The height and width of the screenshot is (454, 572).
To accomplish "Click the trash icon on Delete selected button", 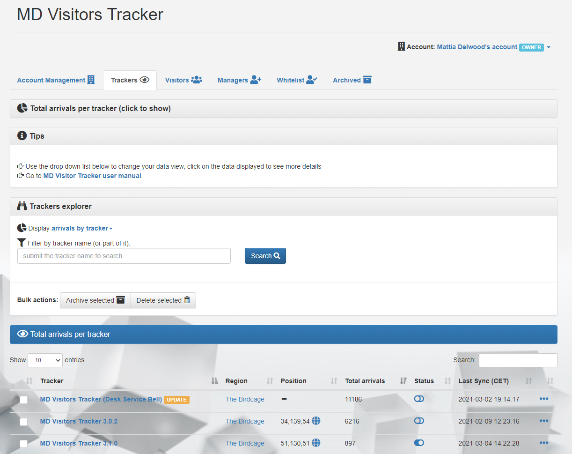I will pos(187,300).
